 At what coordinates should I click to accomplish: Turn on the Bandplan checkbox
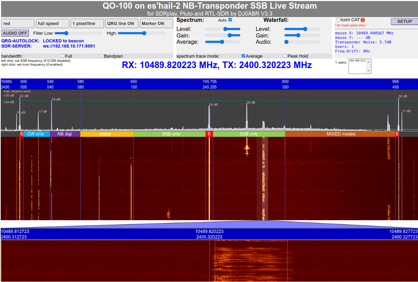[102, 56]
